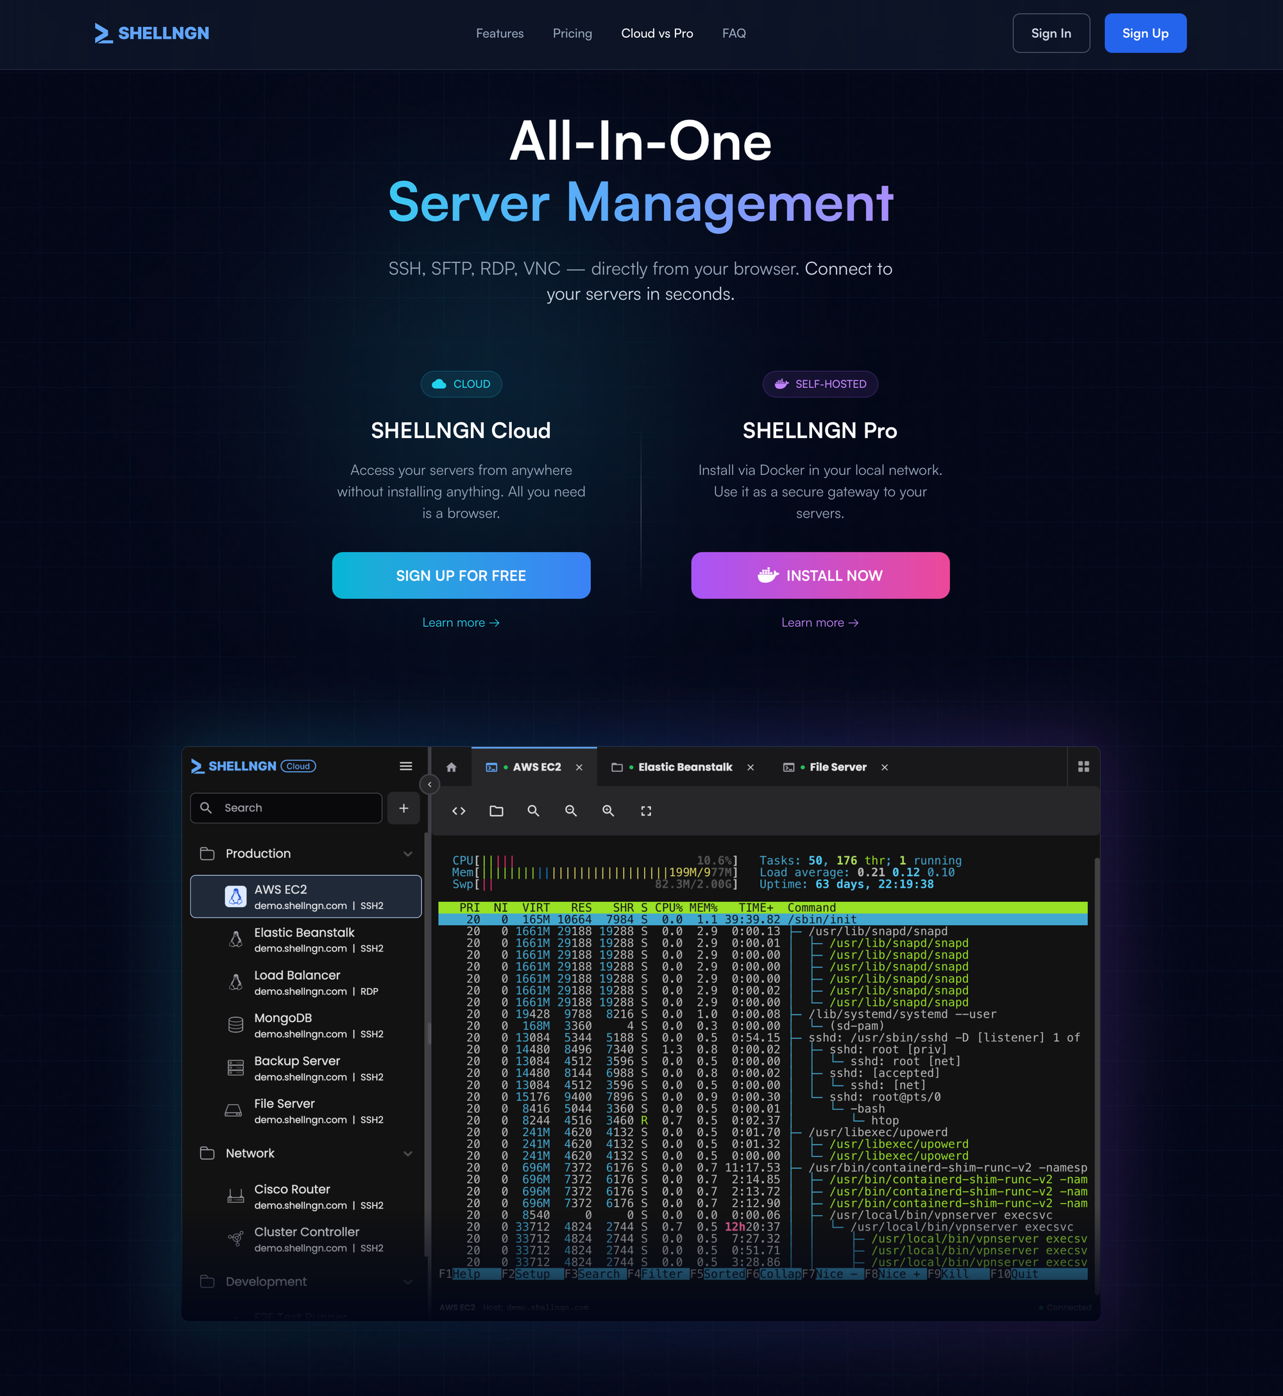Image resolution: width=1283 pixels, height=1396 pixels.
Task: Click the zoom out magnifier icon
Action: click(x=571, y=811)
